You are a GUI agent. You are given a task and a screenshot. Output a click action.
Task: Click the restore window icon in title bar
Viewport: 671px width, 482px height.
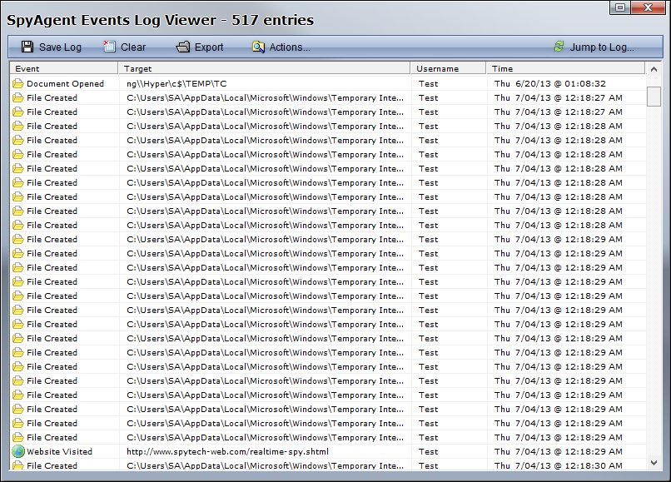pos(620,7)
